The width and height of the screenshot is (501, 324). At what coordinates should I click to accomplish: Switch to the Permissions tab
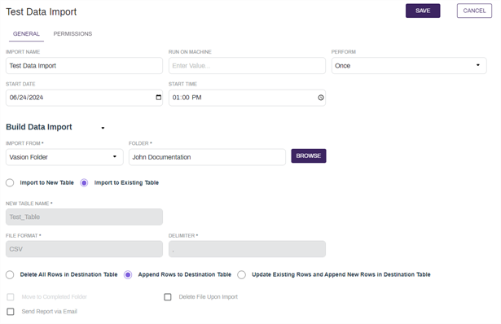click(73, 34)
